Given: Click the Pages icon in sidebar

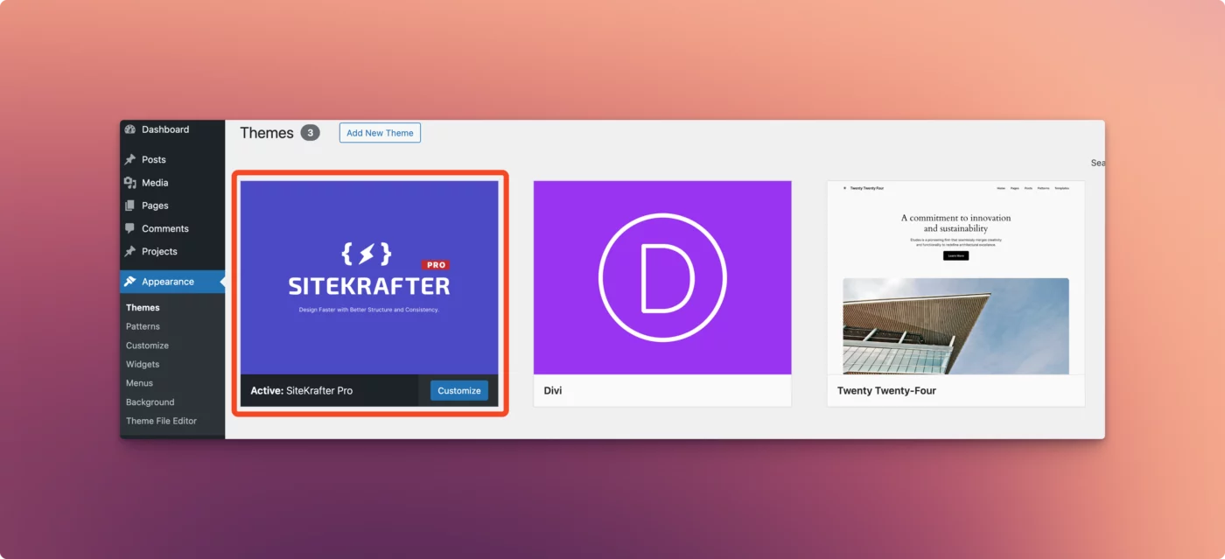Looking at the screenshot, I should tap(130, 206).
